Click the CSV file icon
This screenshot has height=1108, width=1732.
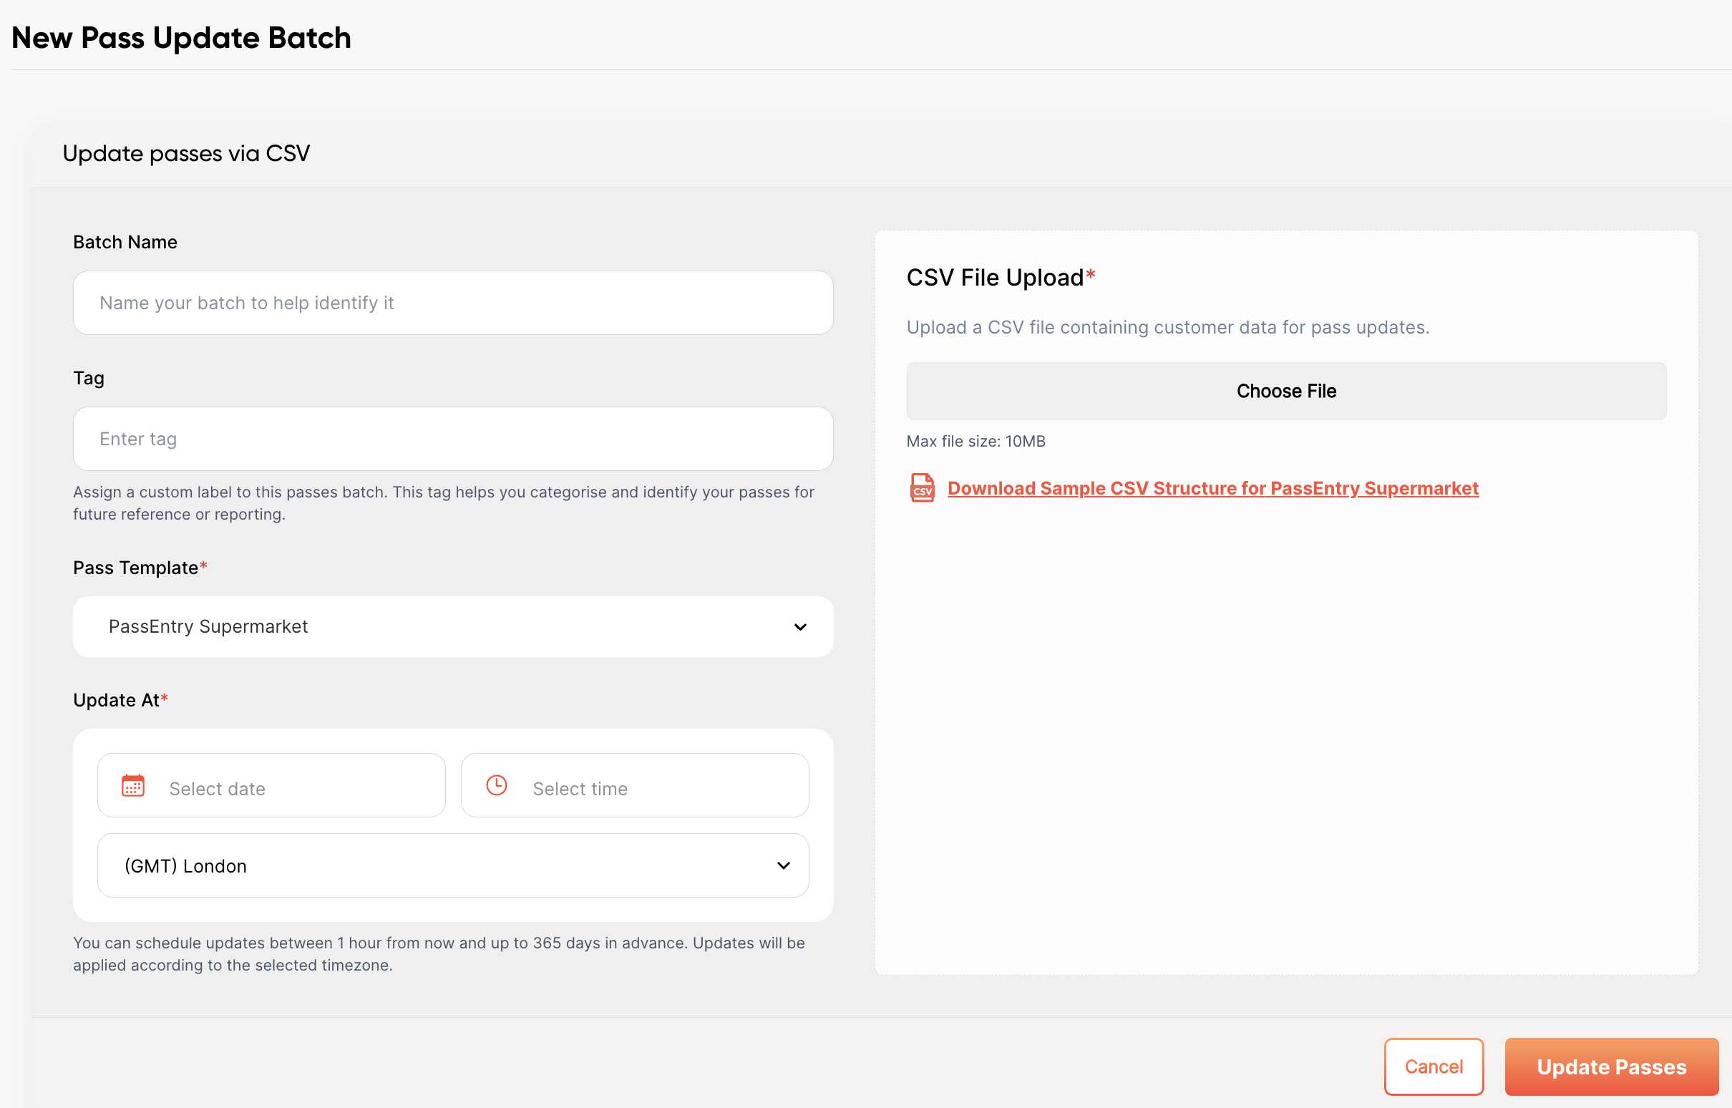922,488
